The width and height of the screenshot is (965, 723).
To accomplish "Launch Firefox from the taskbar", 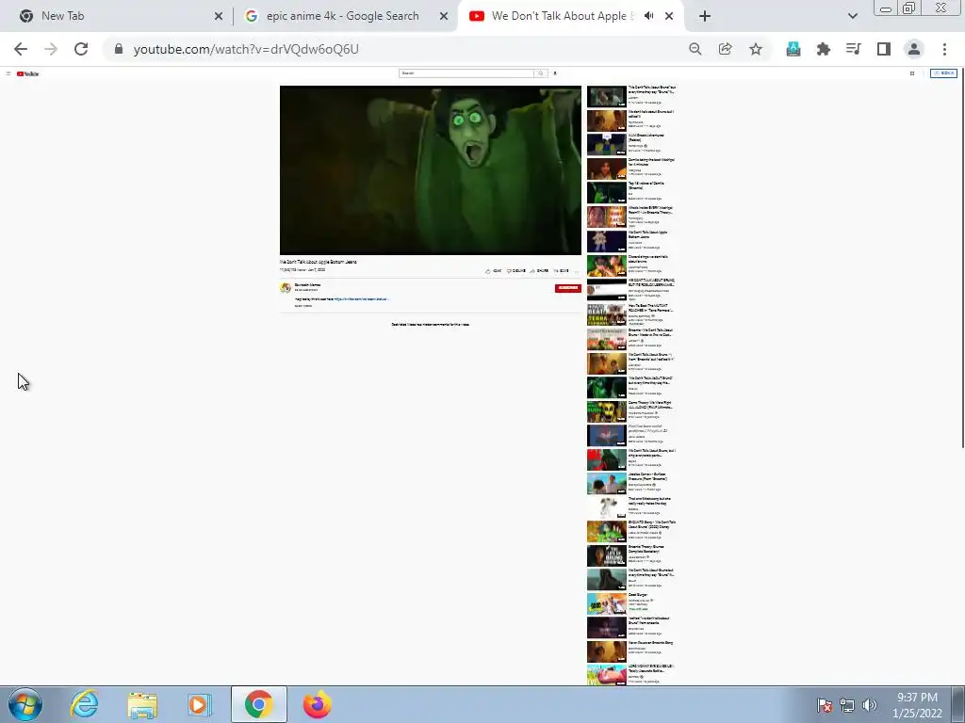I will [317, 704].
